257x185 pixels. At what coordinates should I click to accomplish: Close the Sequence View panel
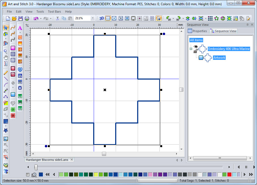252,24
